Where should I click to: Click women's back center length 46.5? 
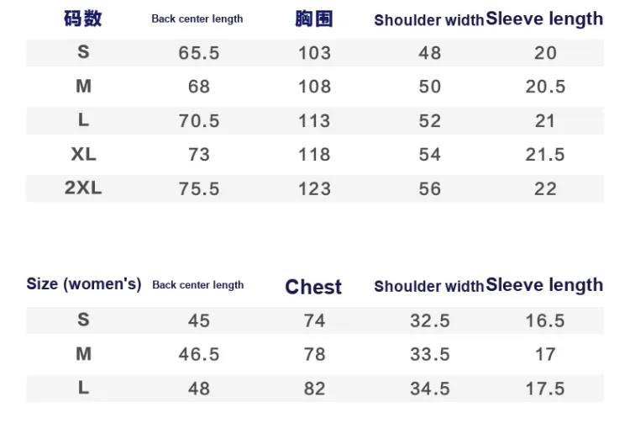pos(199,354)
